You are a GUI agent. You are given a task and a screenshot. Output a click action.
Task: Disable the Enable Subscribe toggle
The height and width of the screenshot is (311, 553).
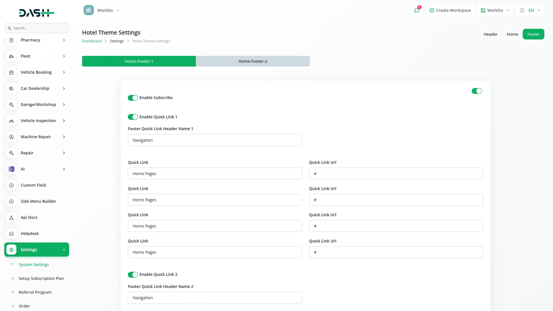tap(133, 98)
